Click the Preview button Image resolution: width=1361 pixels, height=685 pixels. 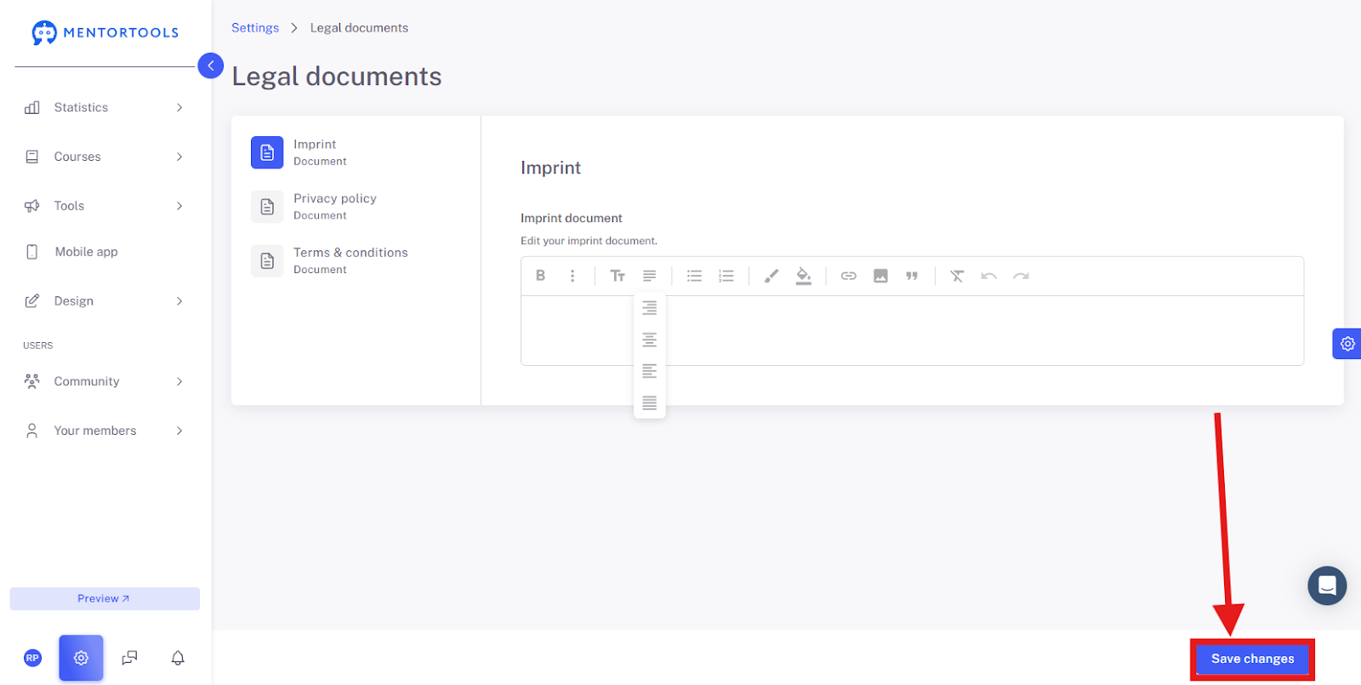pos(105,598)
